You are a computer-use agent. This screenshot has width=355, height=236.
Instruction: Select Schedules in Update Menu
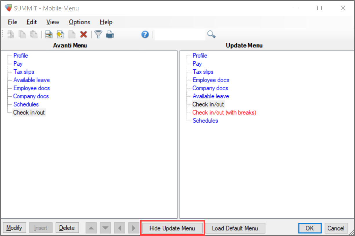(x=205, y=120)
